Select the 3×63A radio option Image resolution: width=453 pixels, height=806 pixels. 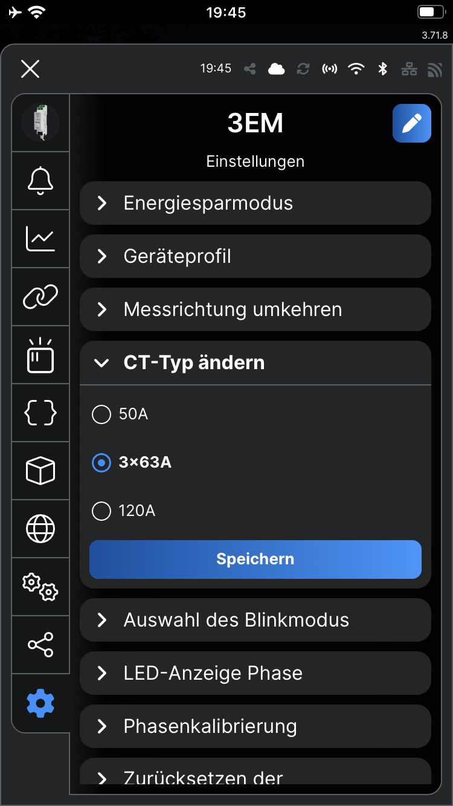101,463
